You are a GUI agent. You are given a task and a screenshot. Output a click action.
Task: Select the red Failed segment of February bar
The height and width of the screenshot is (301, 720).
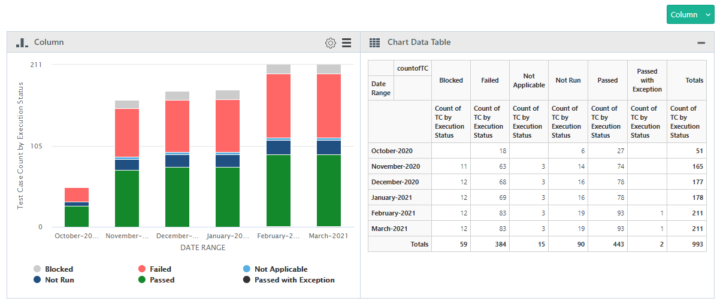pyautogui.click(x=279, y=105)
